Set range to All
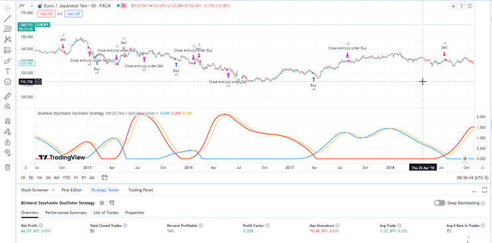 click(x=91, y=178)
